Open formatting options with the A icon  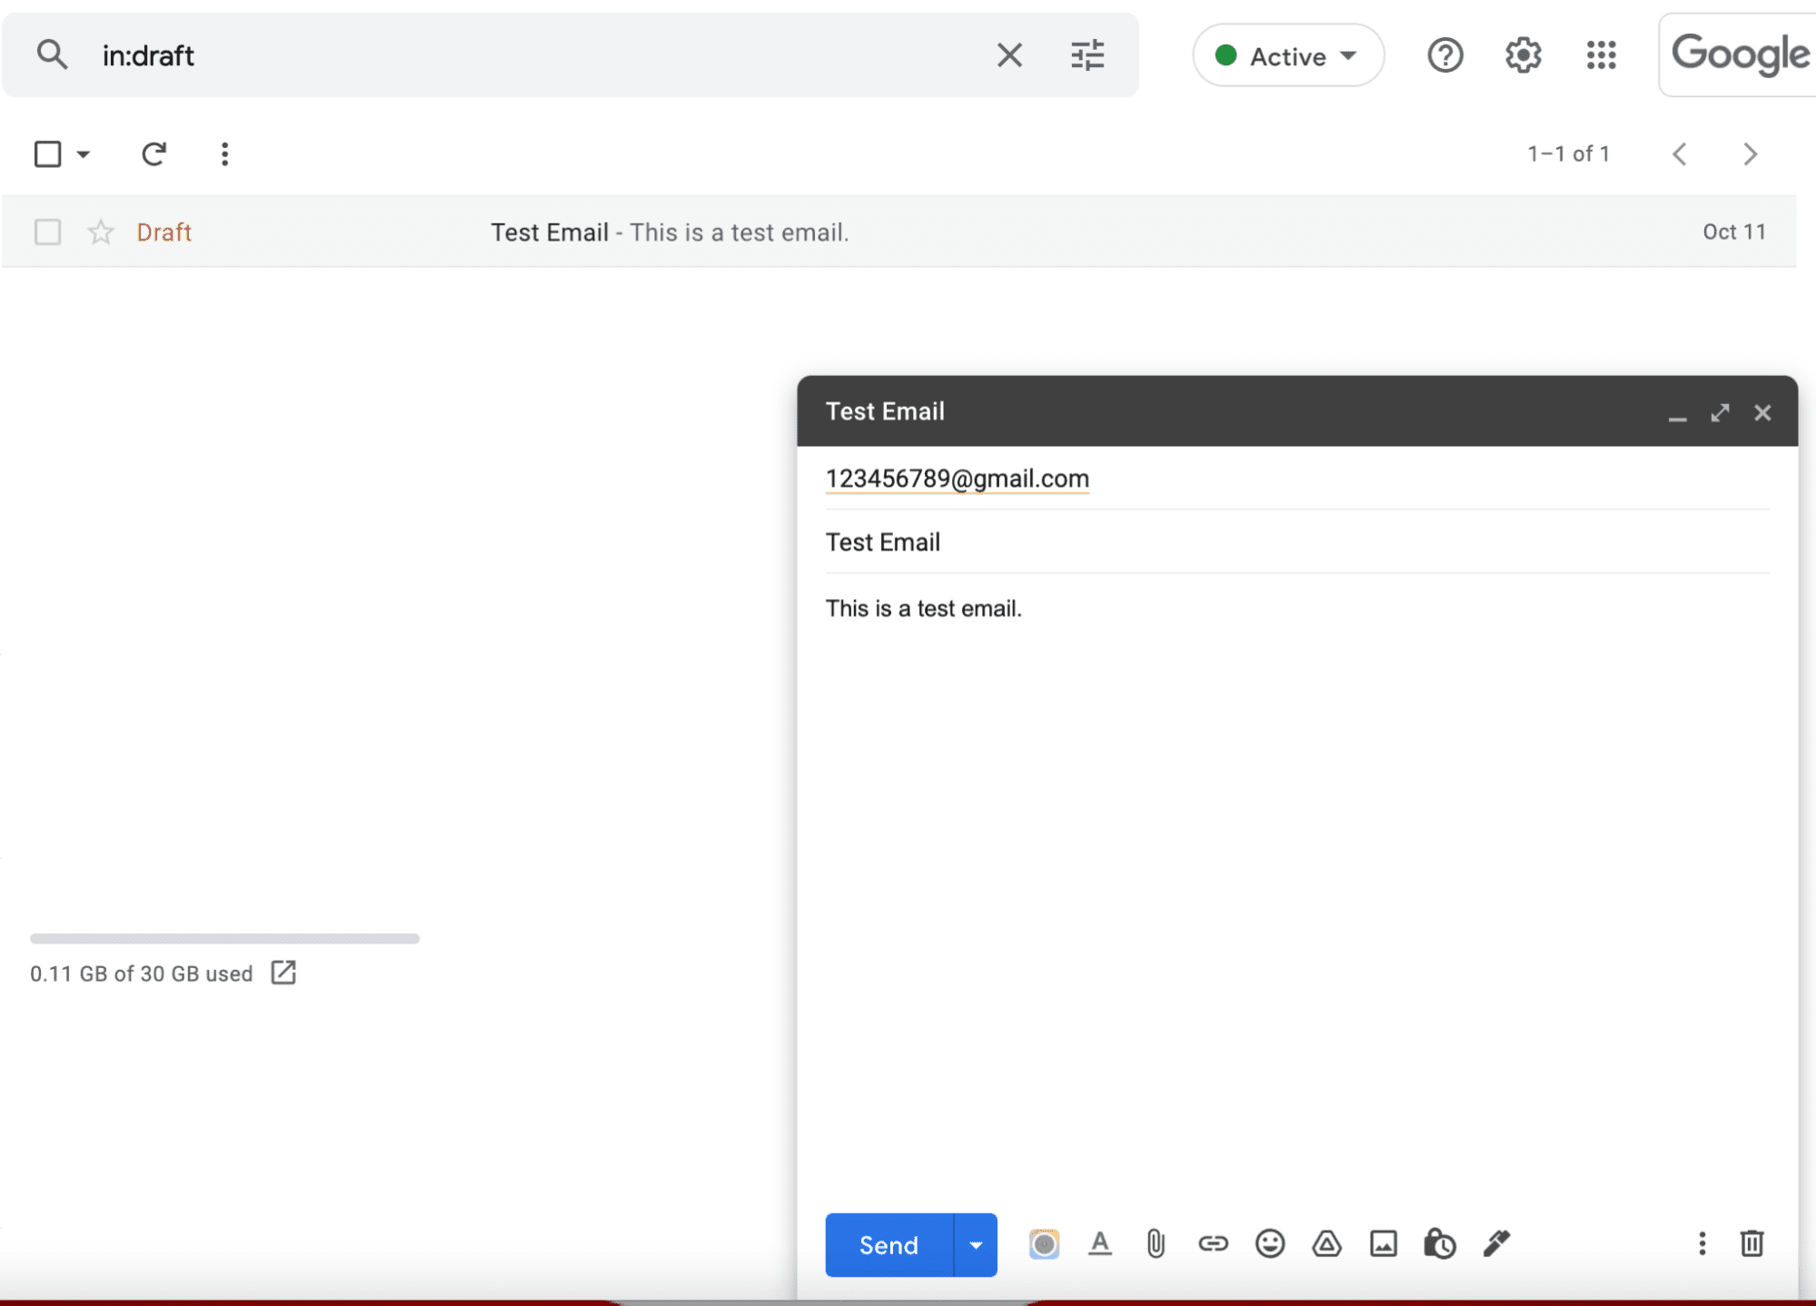(x=1100, y=1244)
